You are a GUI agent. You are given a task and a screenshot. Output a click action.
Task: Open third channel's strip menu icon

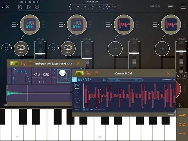pyautogui.click(x=109, y=25)
